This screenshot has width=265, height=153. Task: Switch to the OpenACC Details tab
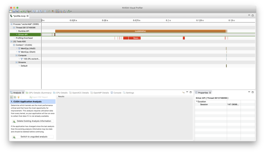click(x=79, y=93)
